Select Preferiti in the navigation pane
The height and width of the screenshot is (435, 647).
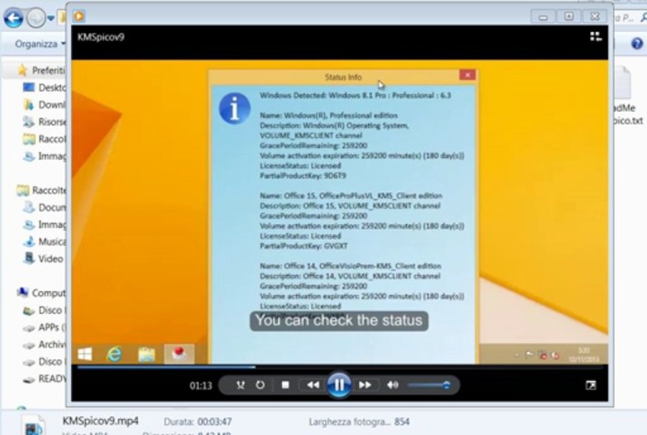pos(41,71)
